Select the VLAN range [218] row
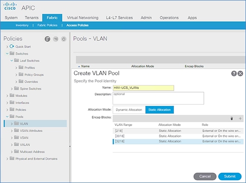Image resolution: width=246 pixels, height=183 pixels. (178, 131)
